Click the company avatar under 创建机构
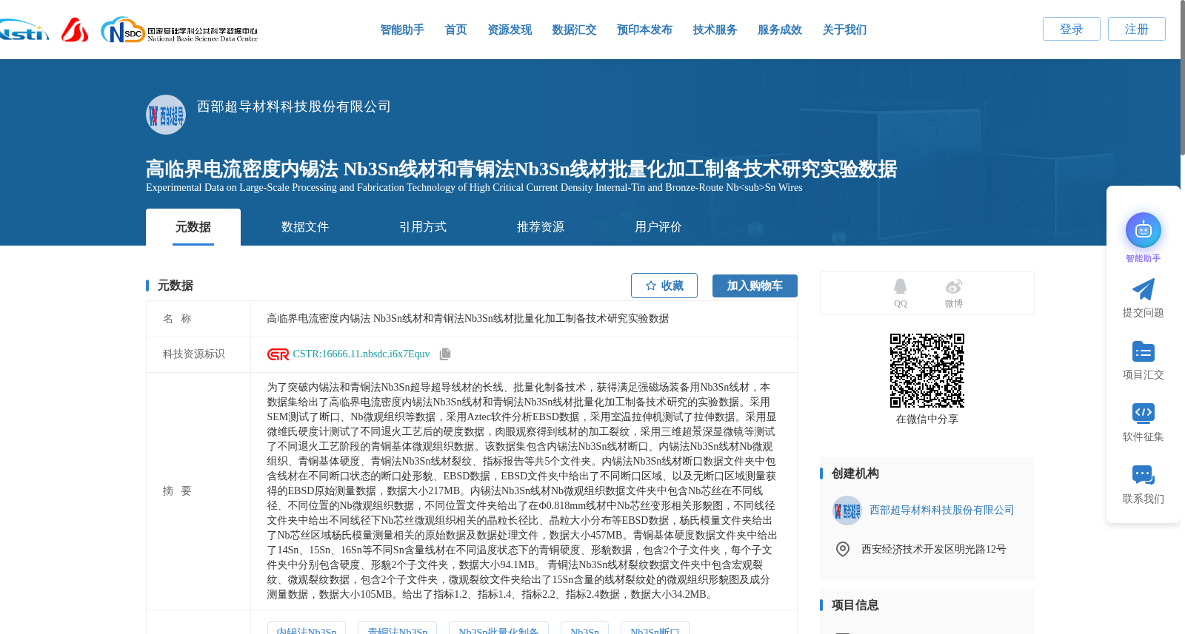Image resolution: width=1185 pixels, height=634 pixels. click(847, 510)
